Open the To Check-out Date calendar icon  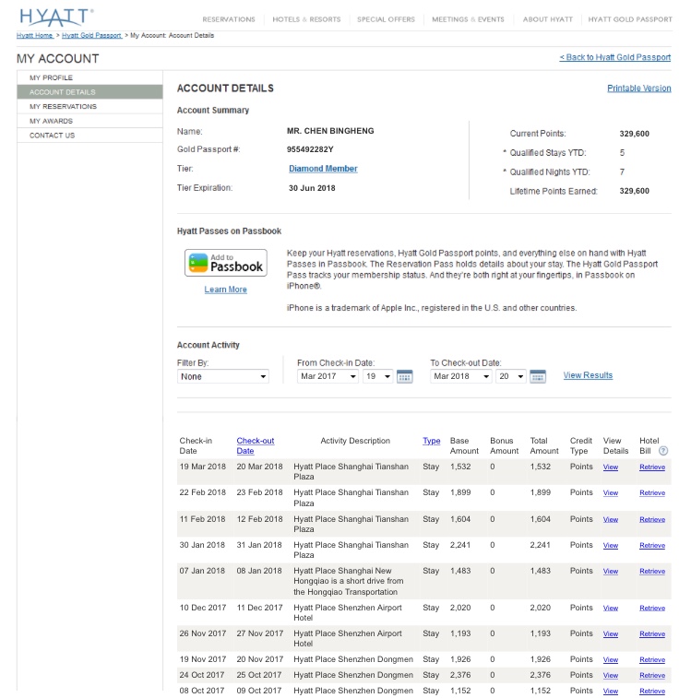point(538,376)
